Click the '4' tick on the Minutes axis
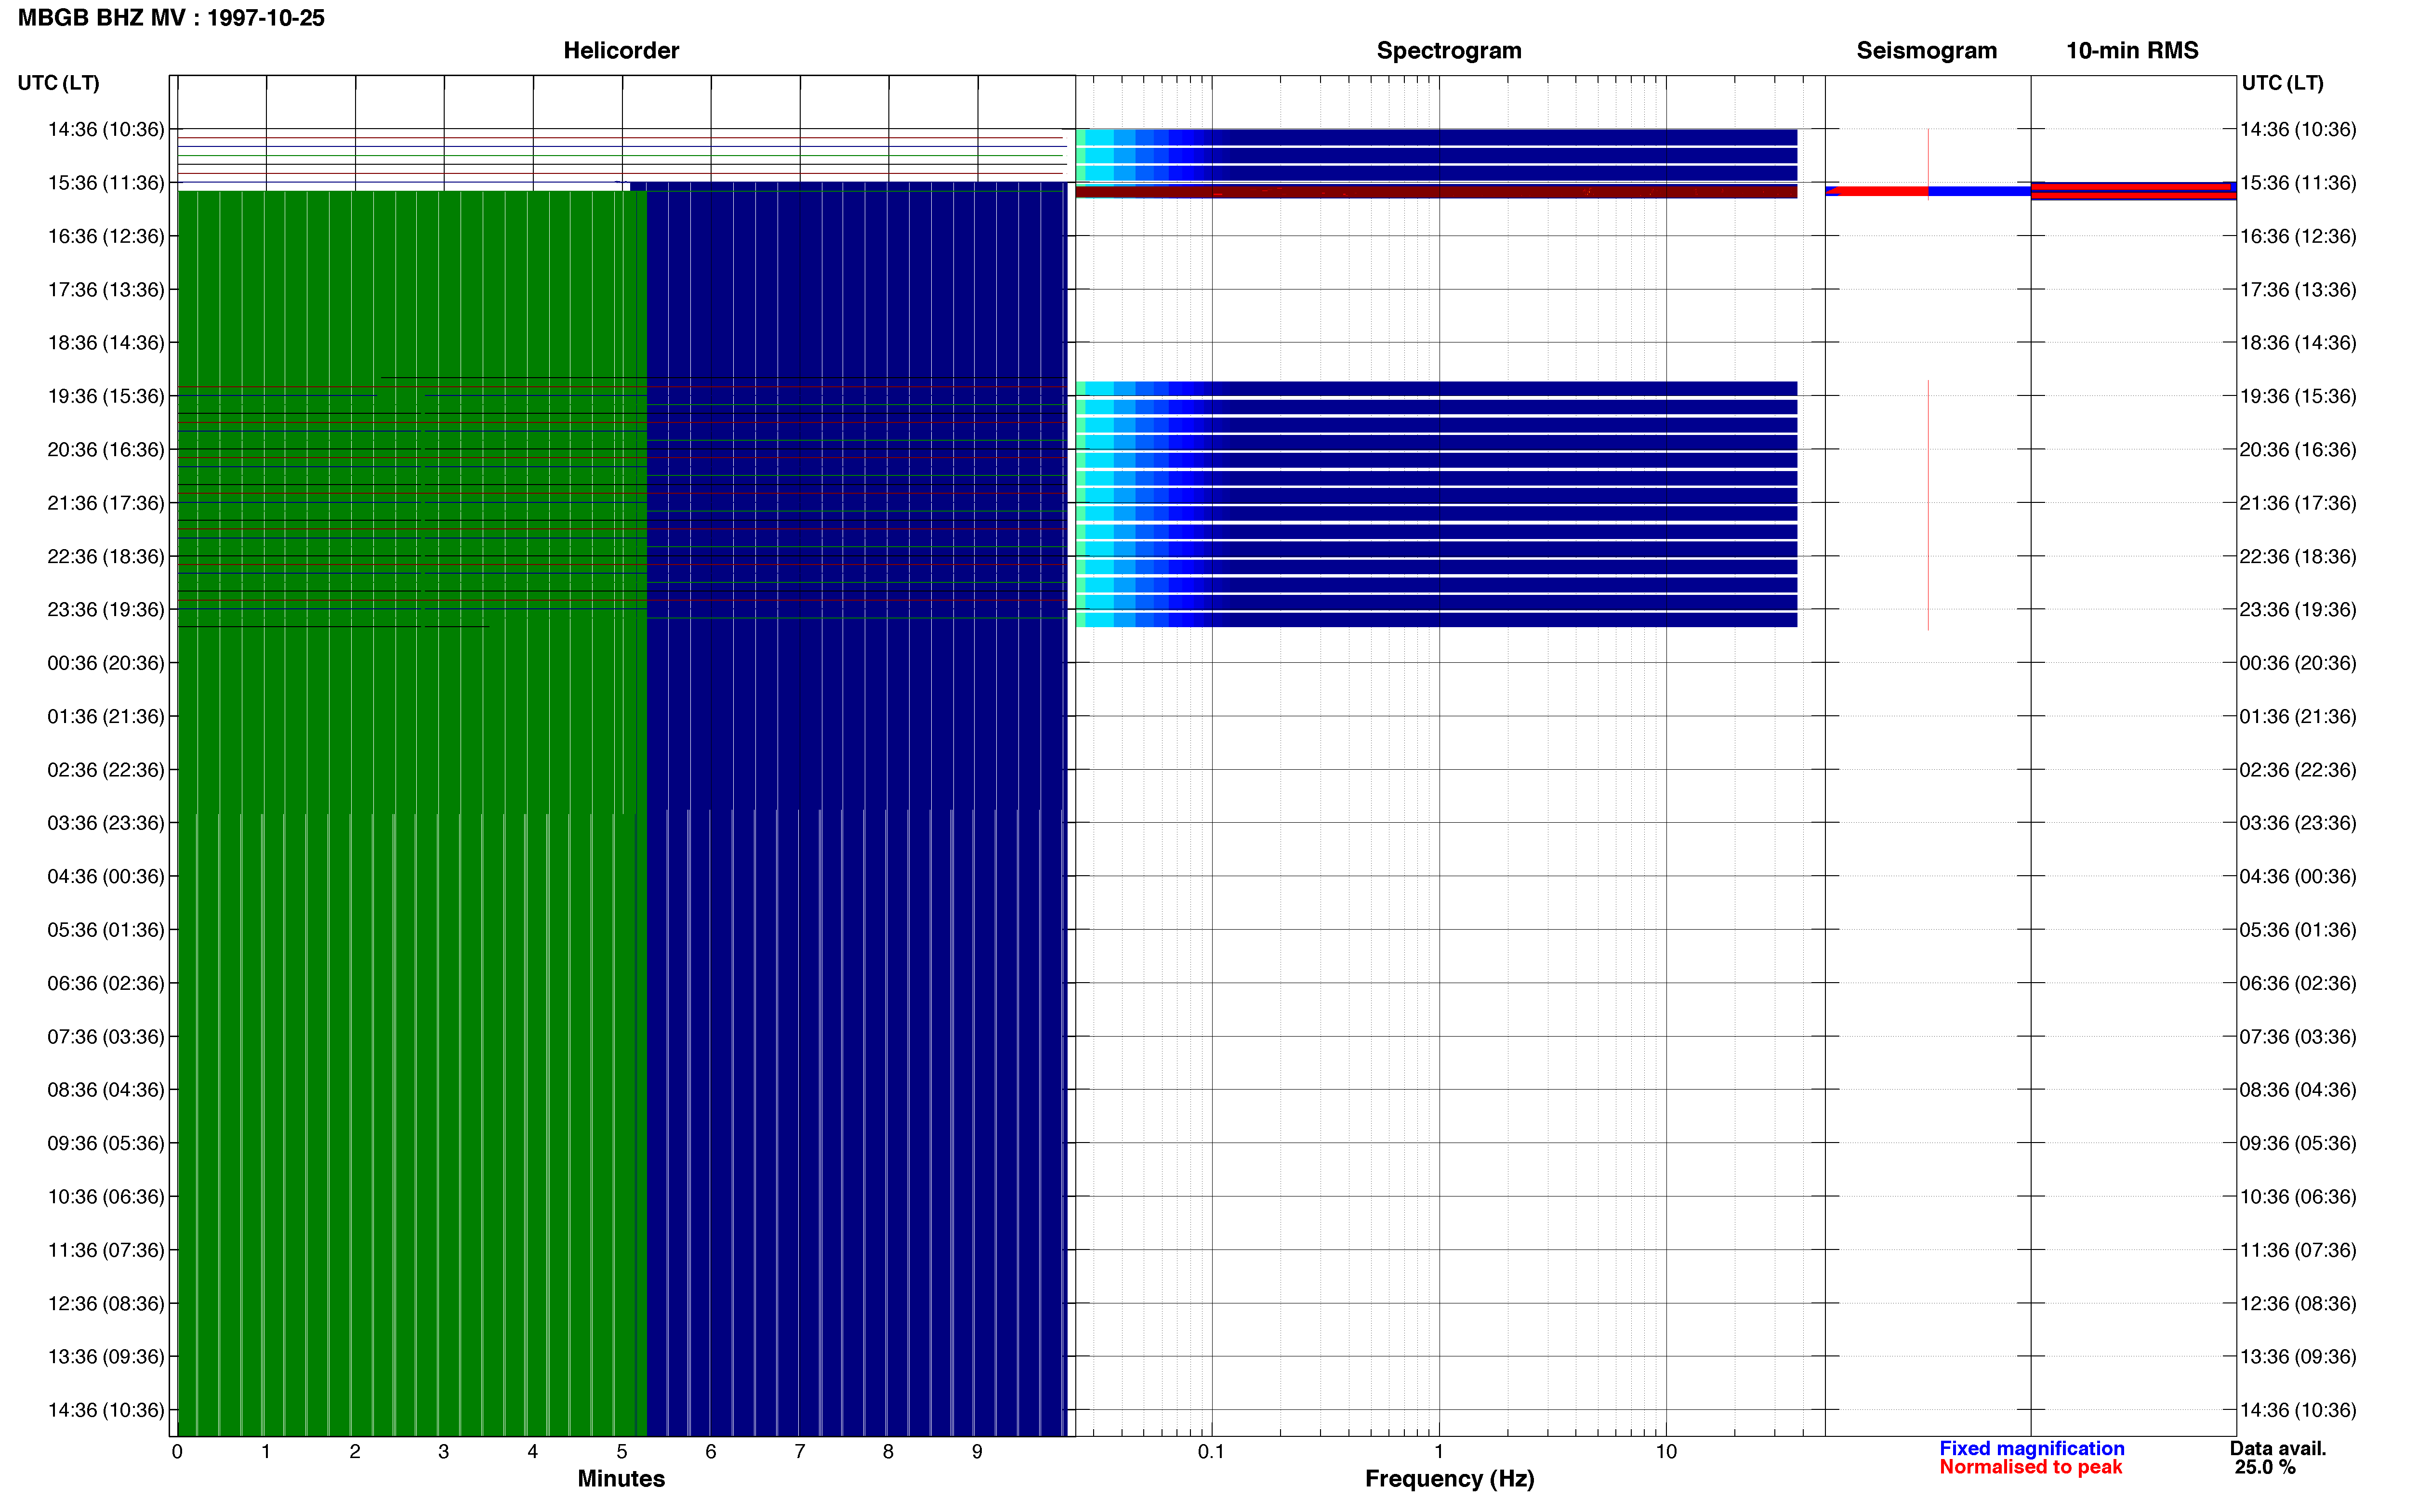This screenshot has height=1512, width=2418. (533, 1451)
